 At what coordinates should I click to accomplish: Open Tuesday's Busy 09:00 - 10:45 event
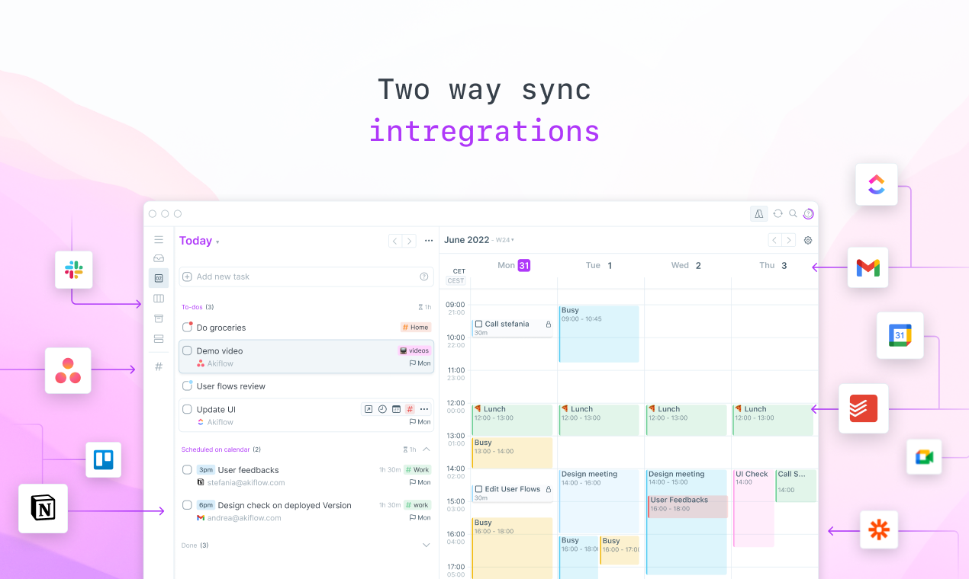point(599,334)
